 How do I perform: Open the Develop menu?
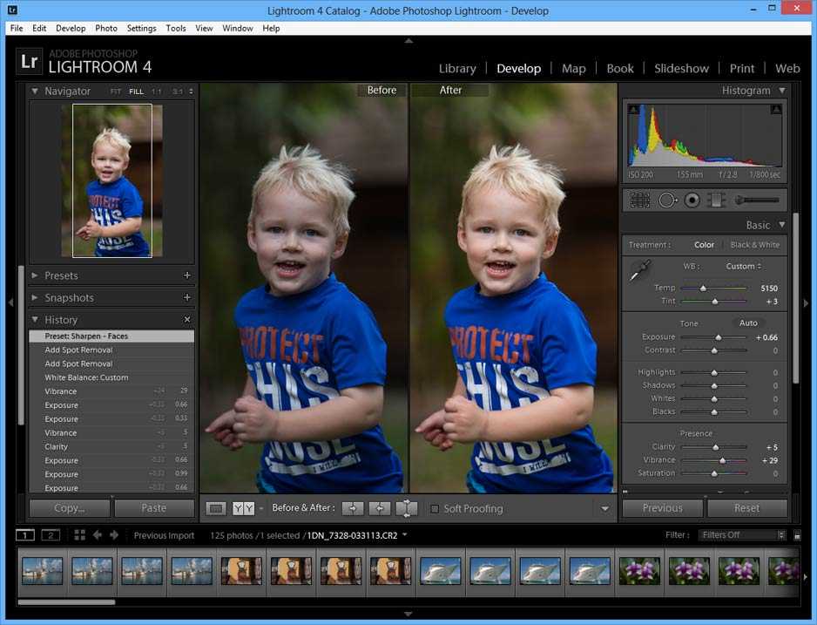[71, 28]
